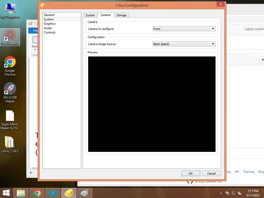Open My Computer desktop icon
Screen dimensions: 264x198
click(10, 10)
